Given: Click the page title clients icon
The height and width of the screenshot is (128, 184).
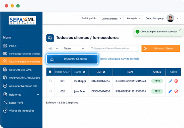Looking at the screenshot, I should (50, 38).
